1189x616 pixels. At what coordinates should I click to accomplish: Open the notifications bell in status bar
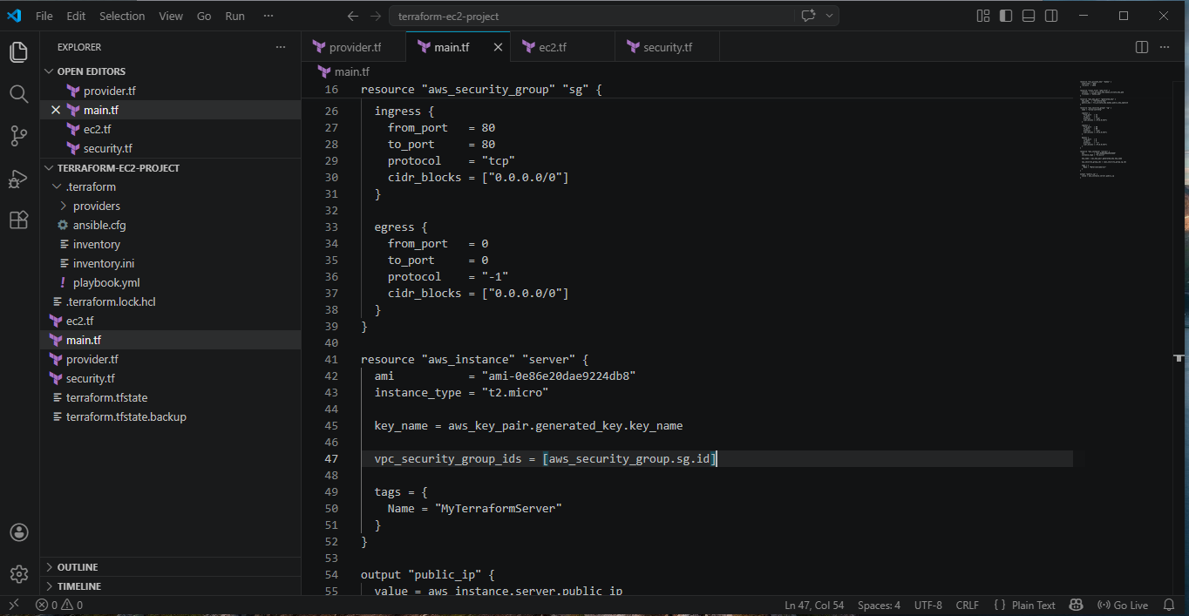click(x=1169, y=605)
